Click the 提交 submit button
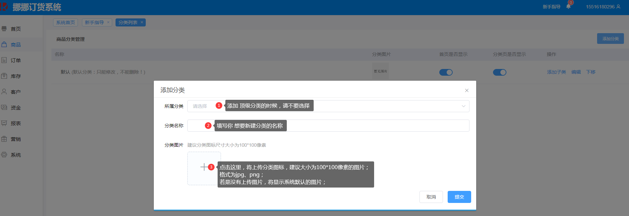Image resolution: width=629 pixels, height=216 pixels. [x=459, y=197]
